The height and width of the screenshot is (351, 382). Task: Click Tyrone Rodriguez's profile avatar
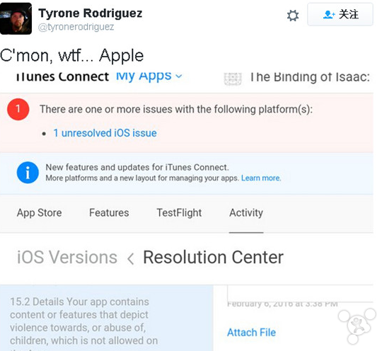coord(16,18)
